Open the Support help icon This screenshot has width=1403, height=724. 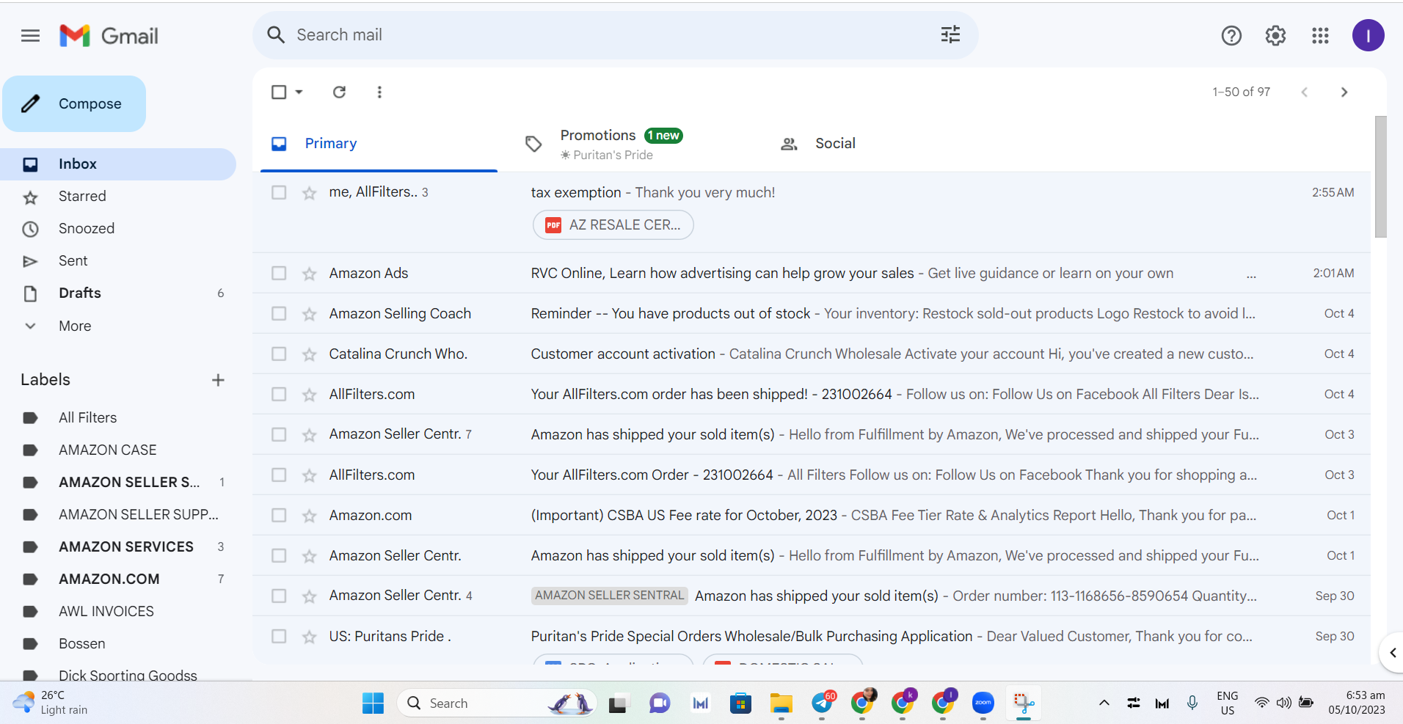click(1231, 35)
